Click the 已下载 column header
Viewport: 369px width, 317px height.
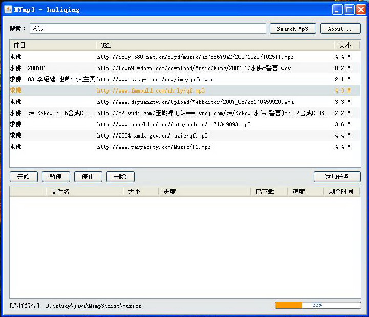[269, 192]
